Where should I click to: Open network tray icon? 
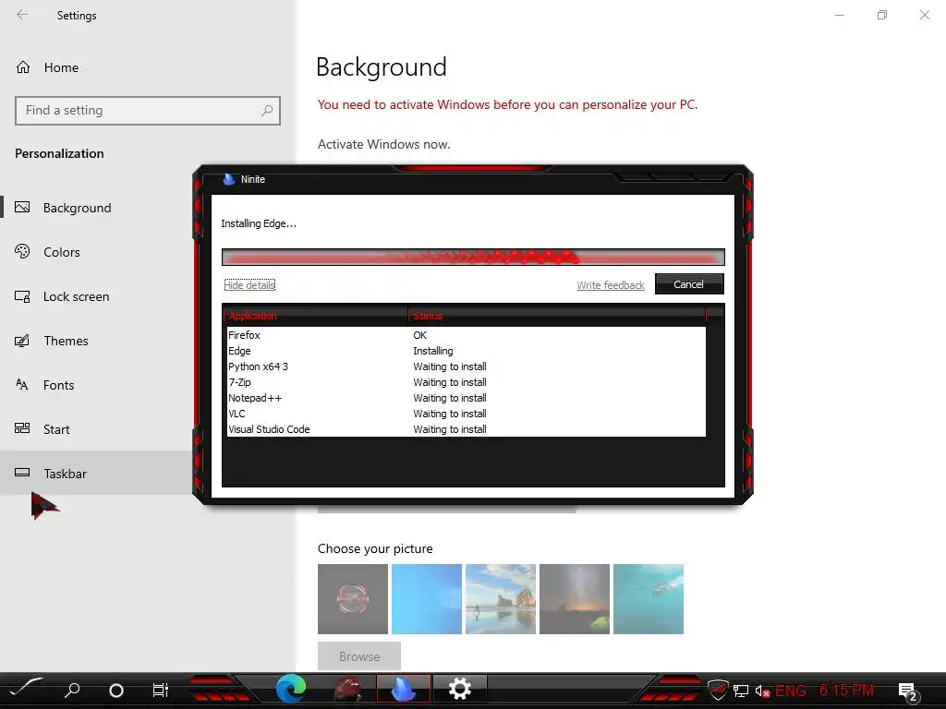click(741, 691)
